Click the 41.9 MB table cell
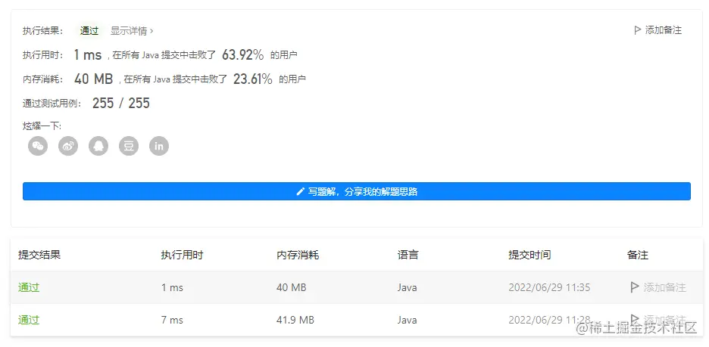This screenshot has height=347, width=709. pos(295,320)
